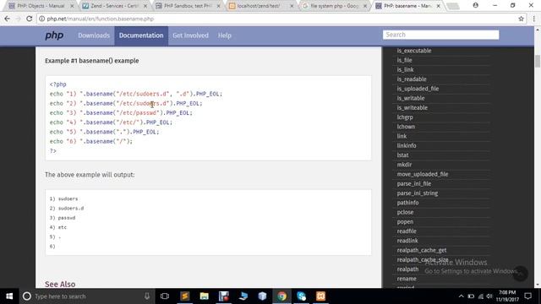Viewport: 541px width, 304px height.
Task: Close the PHP: basename tab
Action: pos(438,6)
